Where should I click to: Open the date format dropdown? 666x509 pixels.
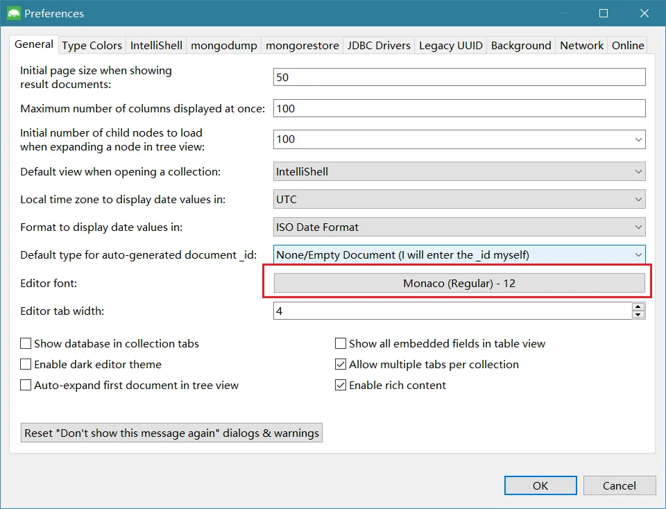(459, 227)
